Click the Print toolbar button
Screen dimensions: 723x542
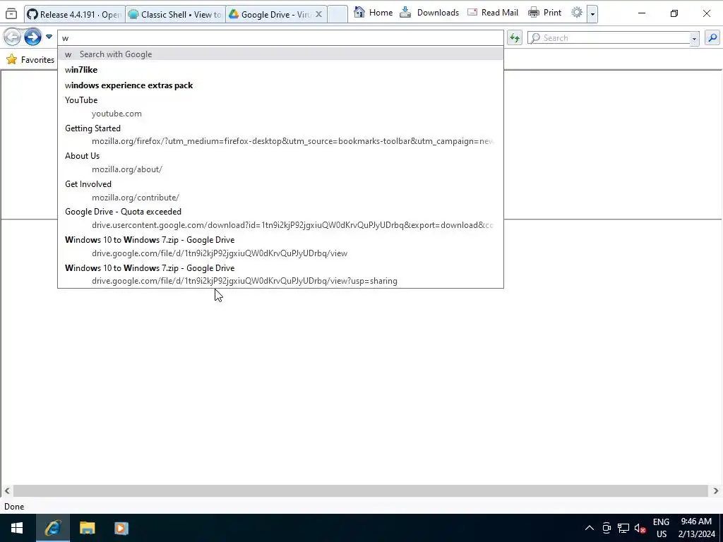click(x=544, y=13)
